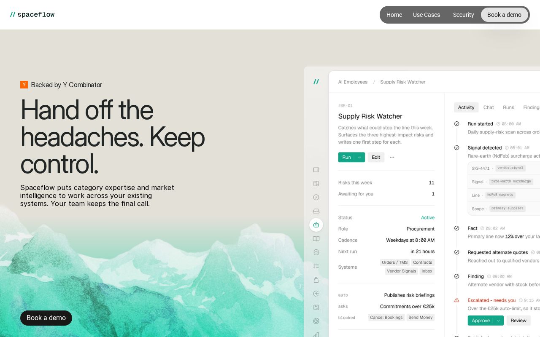
Task: Click the black Book a demo hero button
Action: (x=46, y=318)
